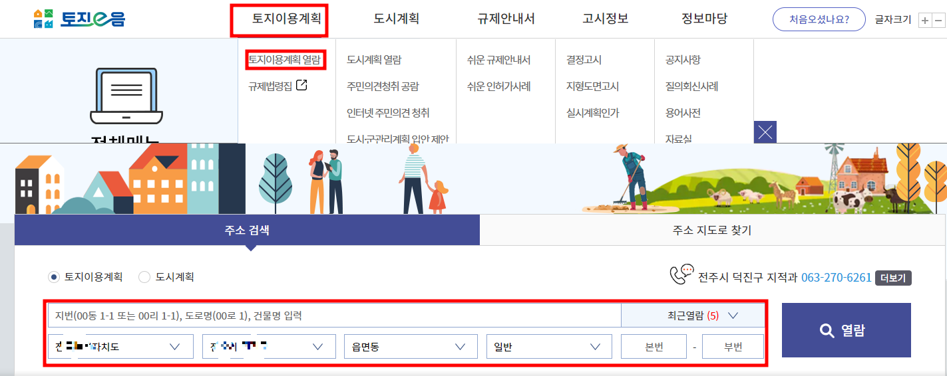This screenshot has height=376, width=947.
Task: Open the 고시정보 top menu
Action: (x=606, y=19)
